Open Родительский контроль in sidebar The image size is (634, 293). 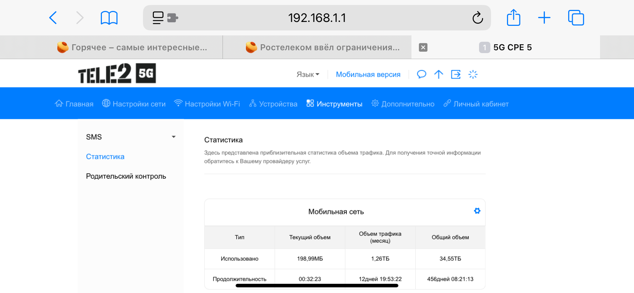(x=126, y=176)
